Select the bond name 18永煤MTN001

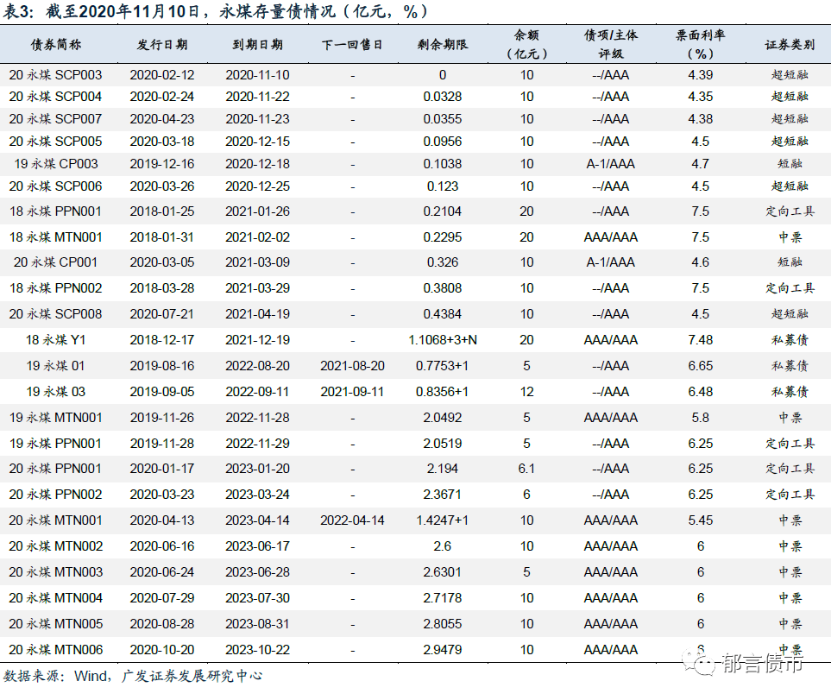54,236
